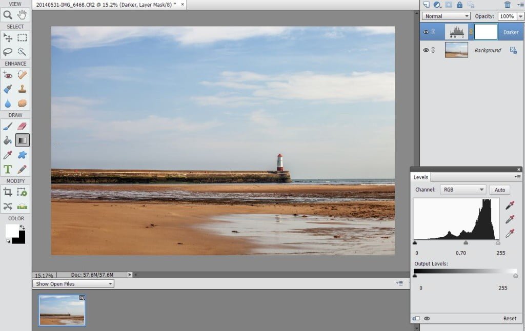
Task: Click Reset in the Levels panel
Action: [x=510, y=318]
